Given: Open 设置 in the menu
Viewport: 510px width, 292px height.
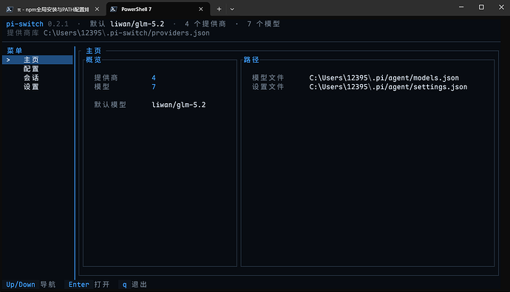Looking at the screenshot, I should (x=31, y=87).
